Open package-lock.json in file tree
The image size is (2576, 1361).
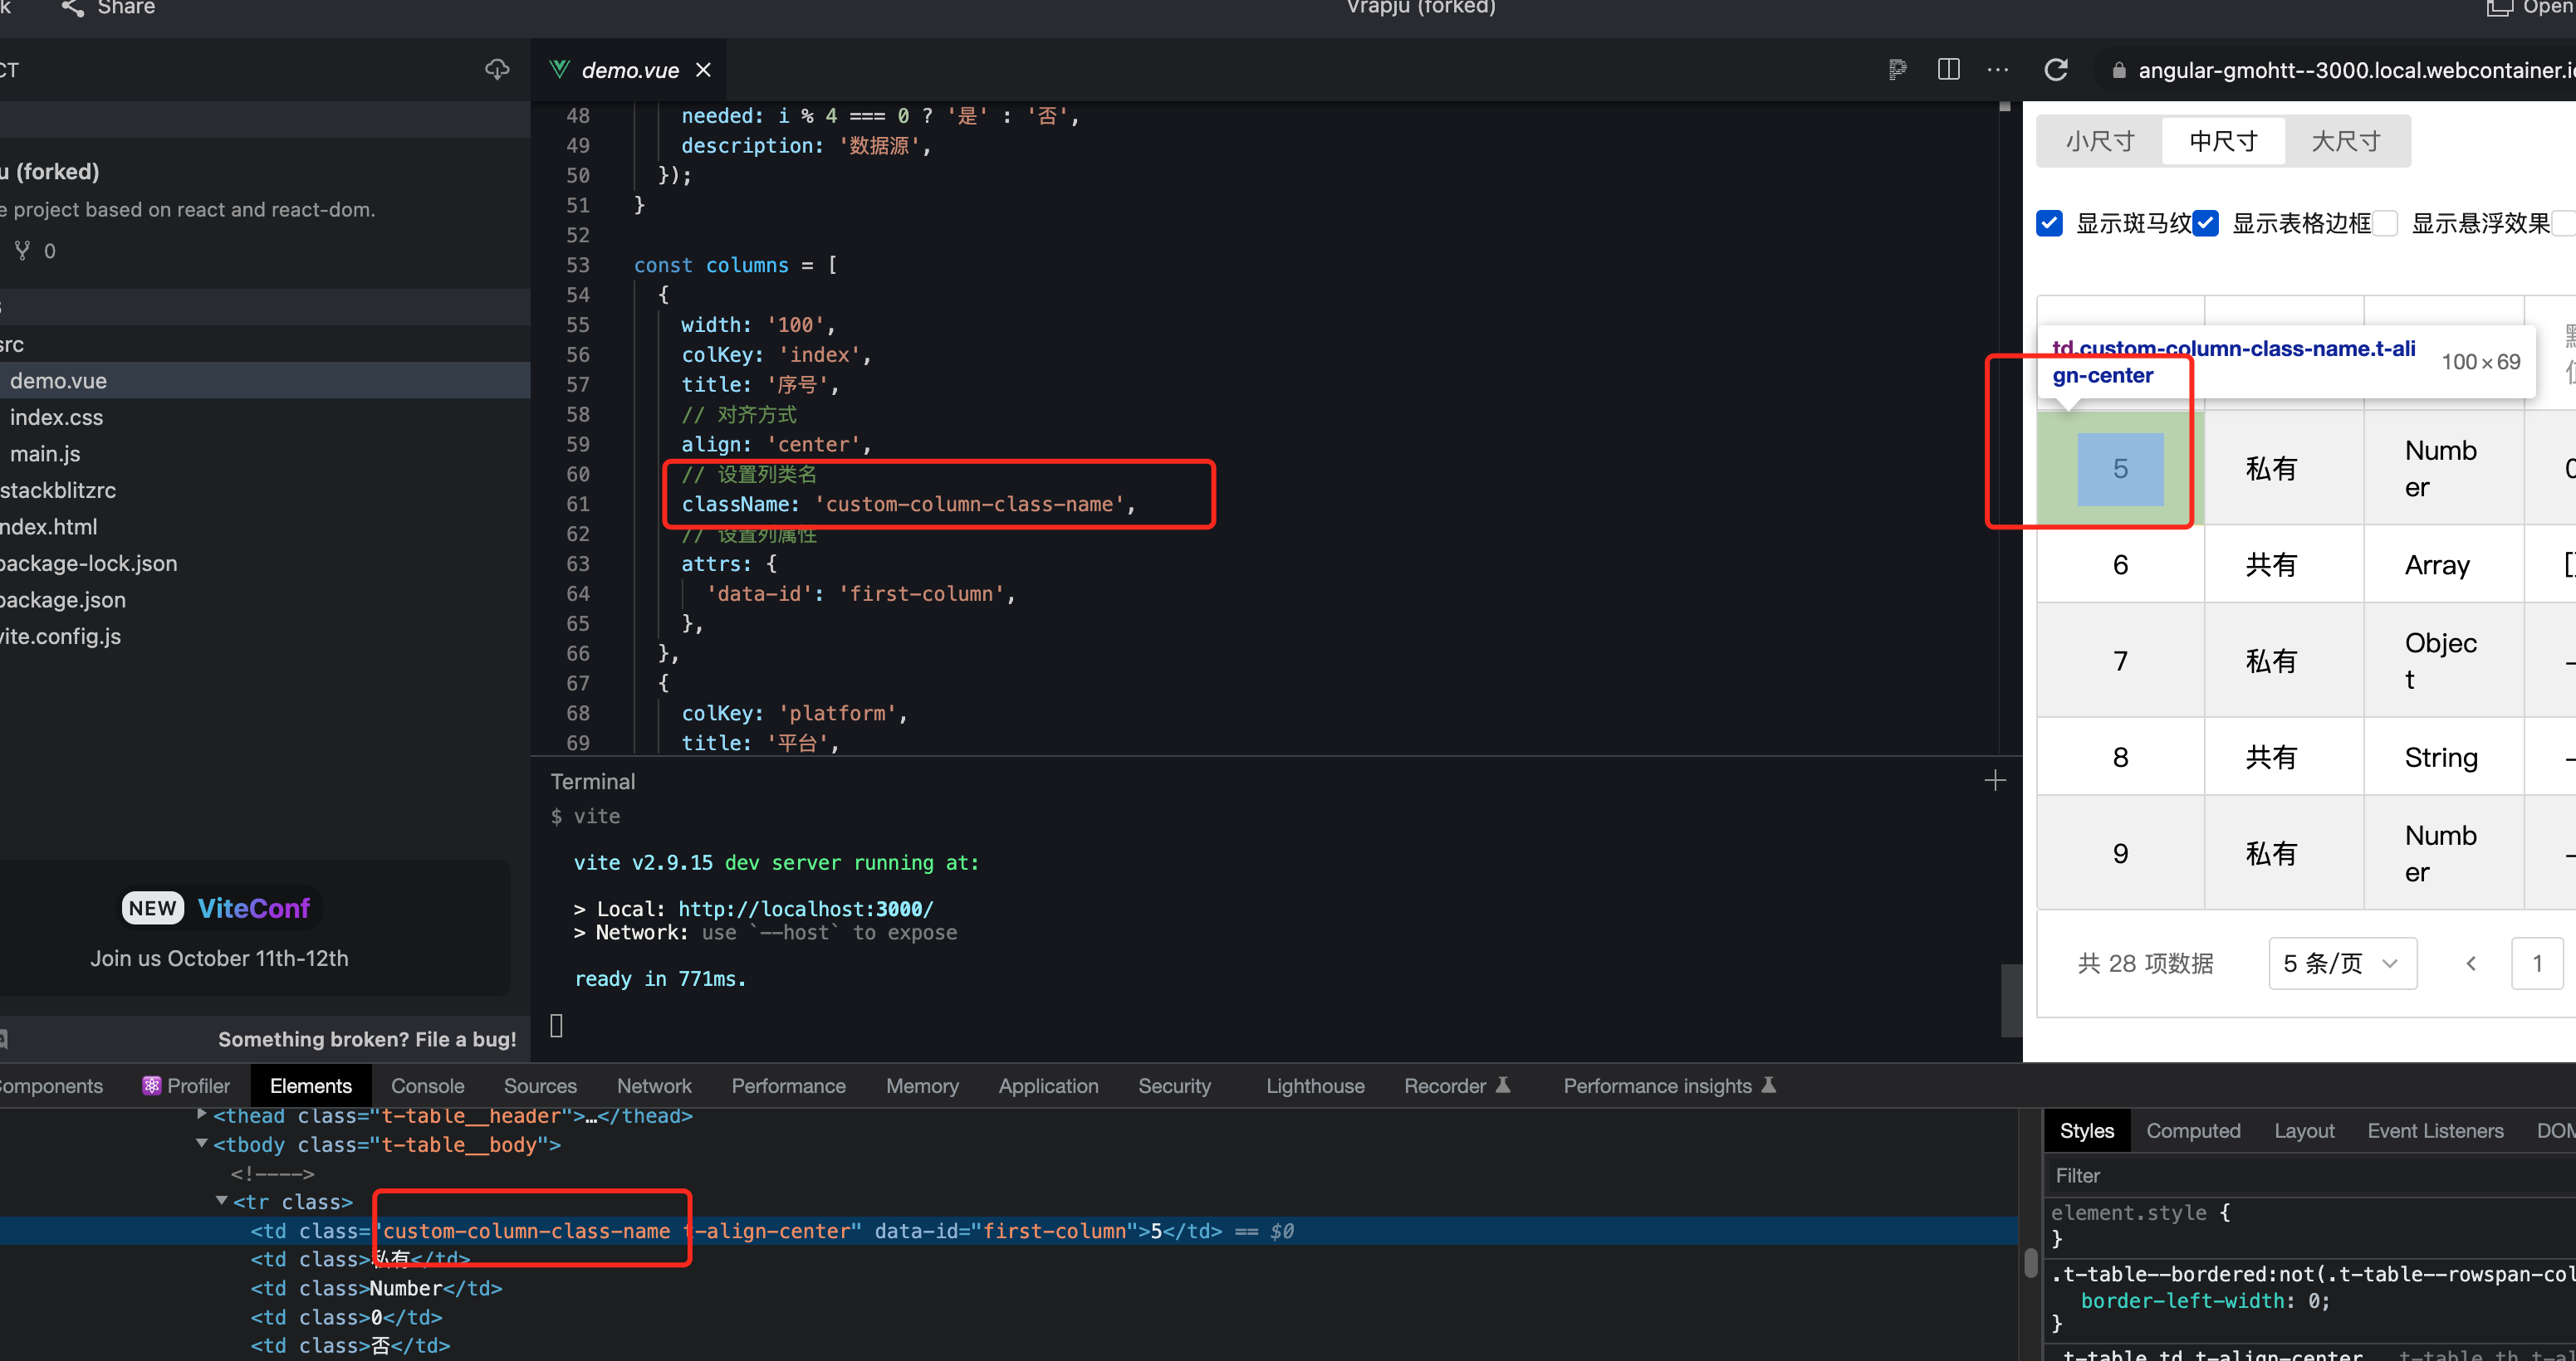pyautogui.click(x=88, y=563)
